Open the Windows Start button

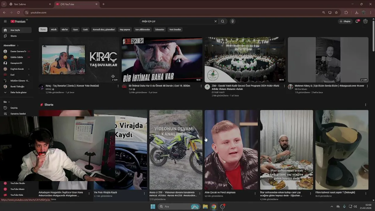pyautogui.click(x=153, y=207)
